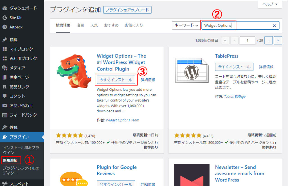Click the feedback form icon beside フィードバック

[x=5, y=115]
